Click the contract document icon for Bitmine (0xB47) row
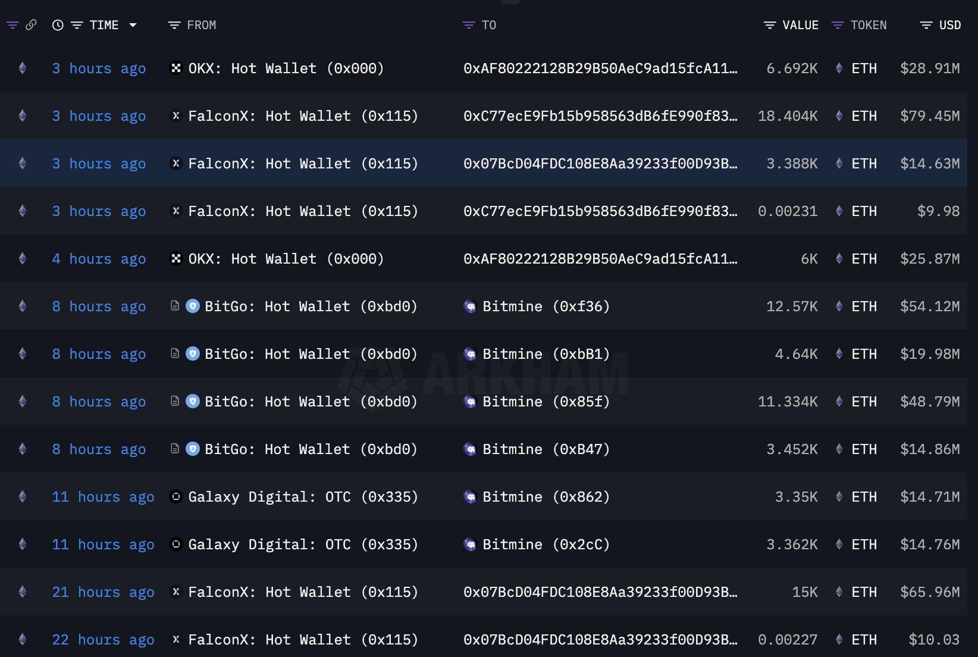This screenshot has width=978, height=657. [175, 449]
